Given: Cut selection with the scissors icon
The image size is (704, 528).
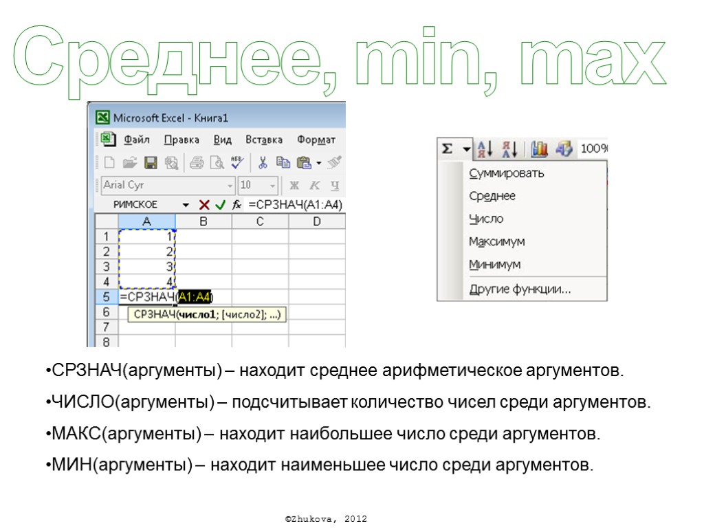Looking at the screenshot, I should click(x=263, y=162).
